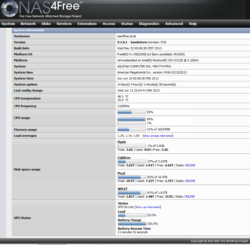Select hostname value nas4free.local
Image resolution: width=250 pixels, height=245 pixels.
click(126, 36)
